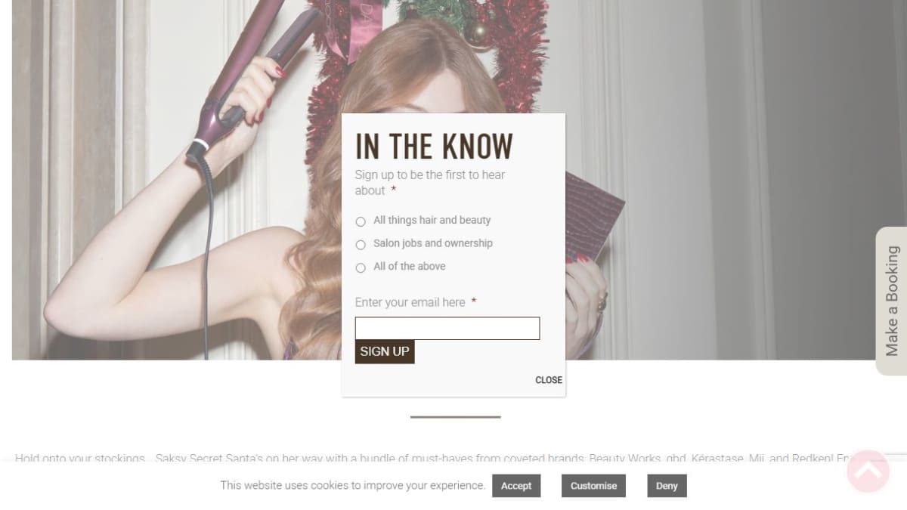This screenshot has height=510, width=907.
Task: Click the "Sign up to be the first to hear about" text
Action: coord(430,183)
